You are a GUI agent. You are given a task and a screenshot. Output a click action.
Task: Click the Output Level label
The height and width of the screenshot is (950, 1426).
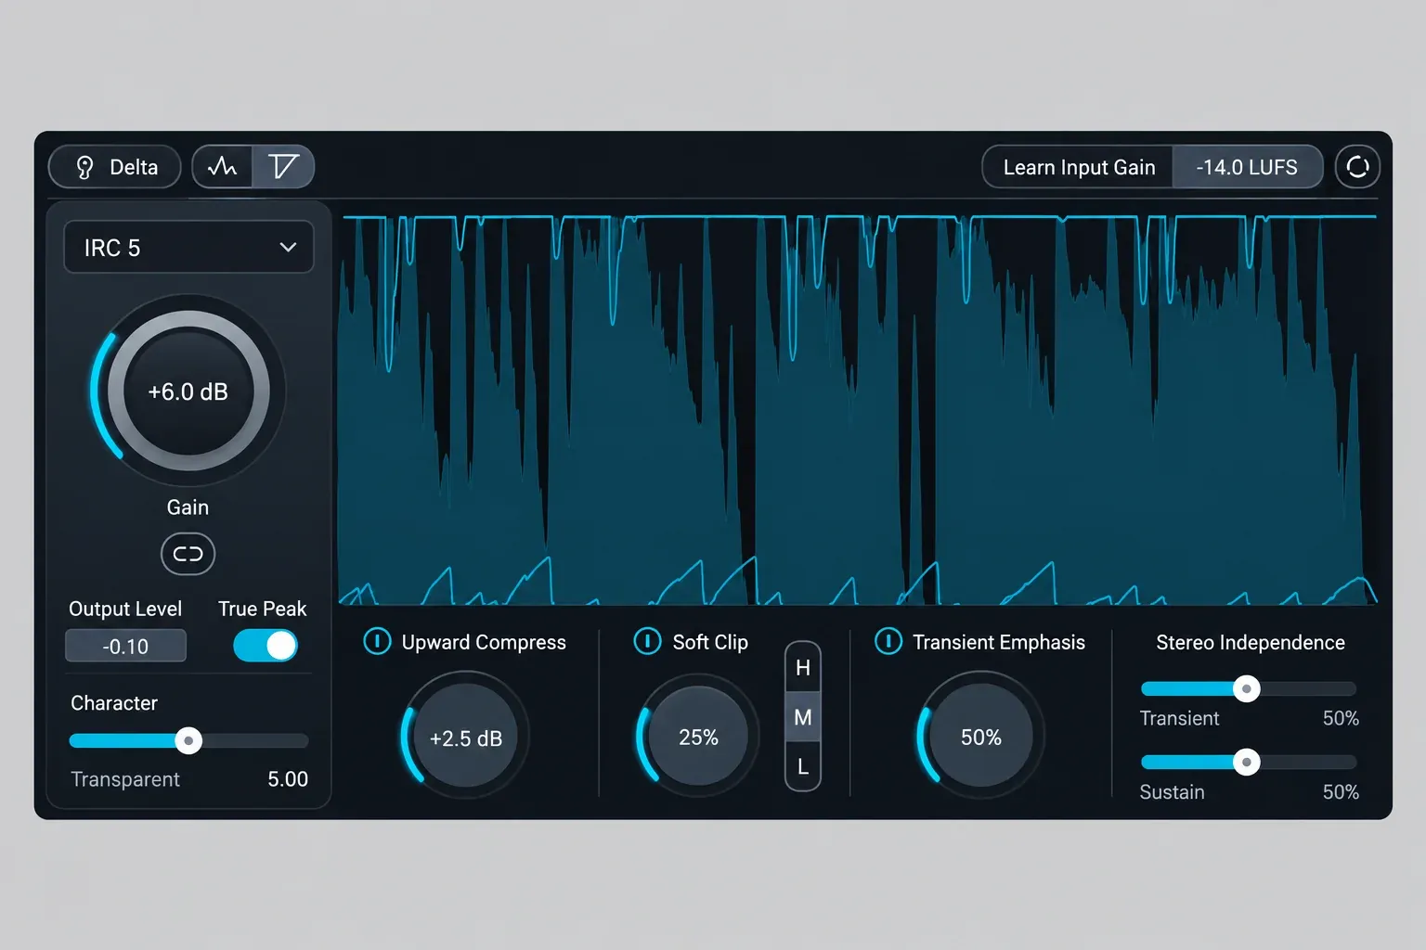tap(125, 609)
